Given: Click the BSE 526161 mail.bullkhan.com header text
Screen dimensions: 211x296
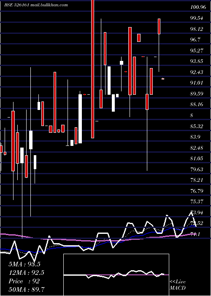Looking at the screenshot, I should point(36,5).
